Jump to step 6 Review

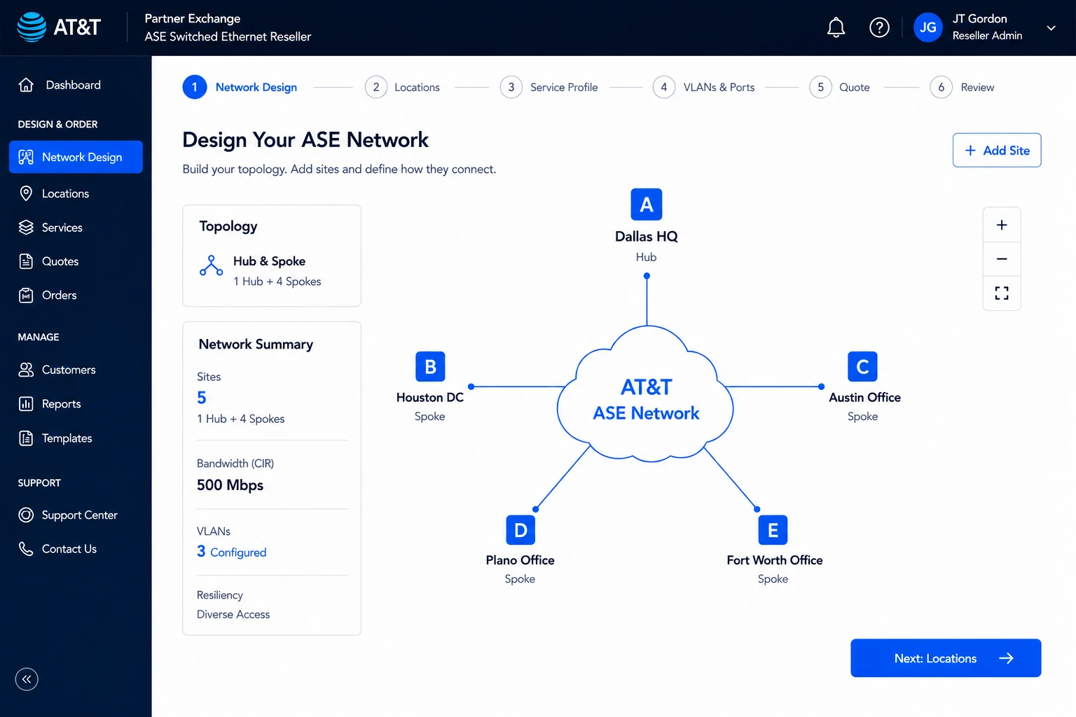click(x=962, y=87)
